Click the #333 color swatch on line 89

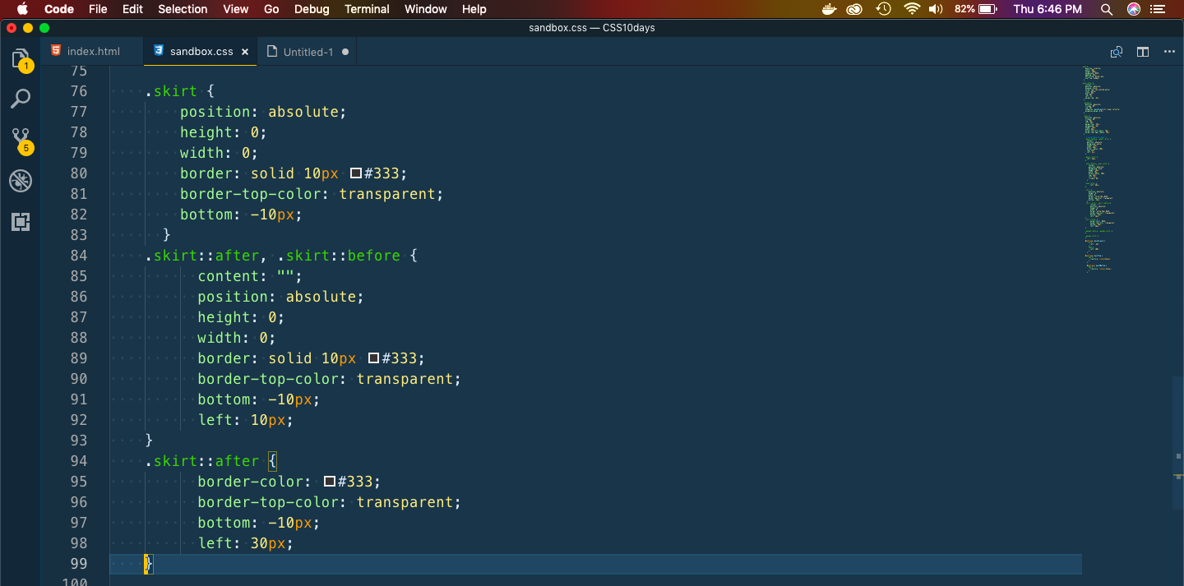(373, 358)
